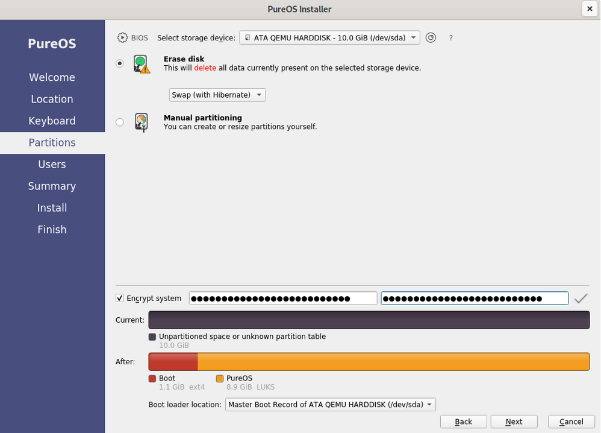Click the Erase disk hard drive icon
The image size is (601, 433).
pyautogui.click(x=142, y=64)
